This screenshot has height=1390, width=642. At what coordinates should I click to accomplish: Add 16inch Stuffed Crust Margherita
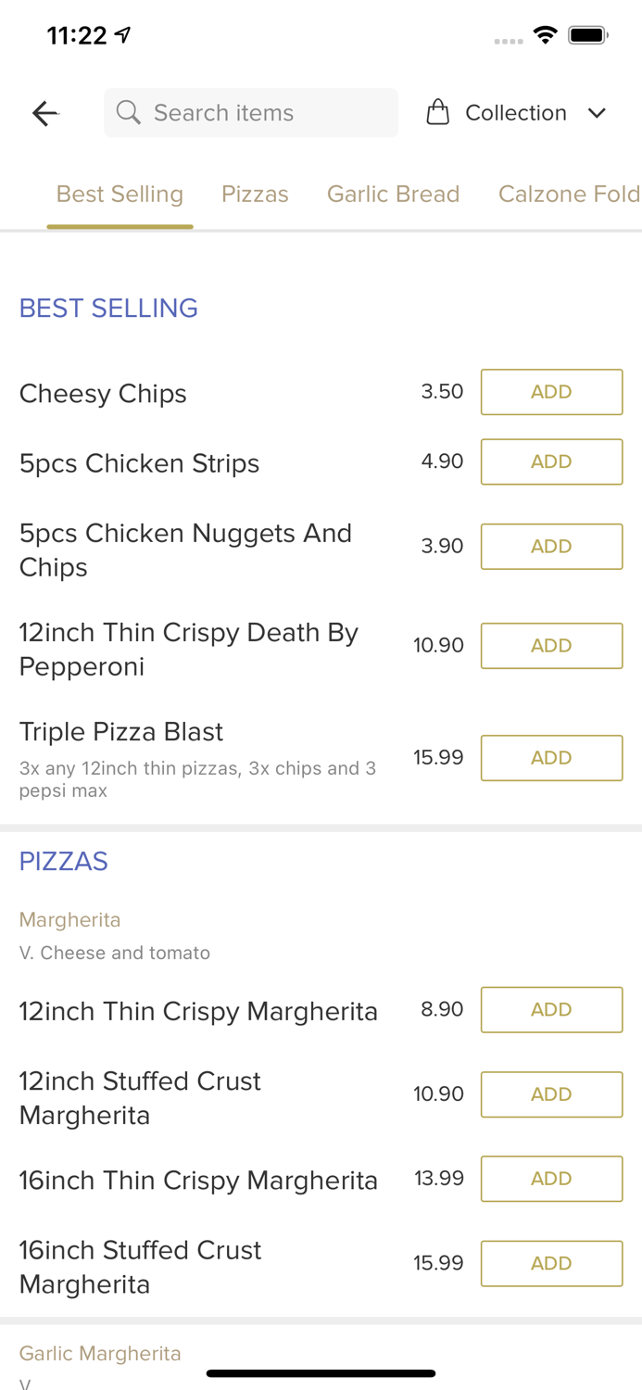tap(551, 1263)
